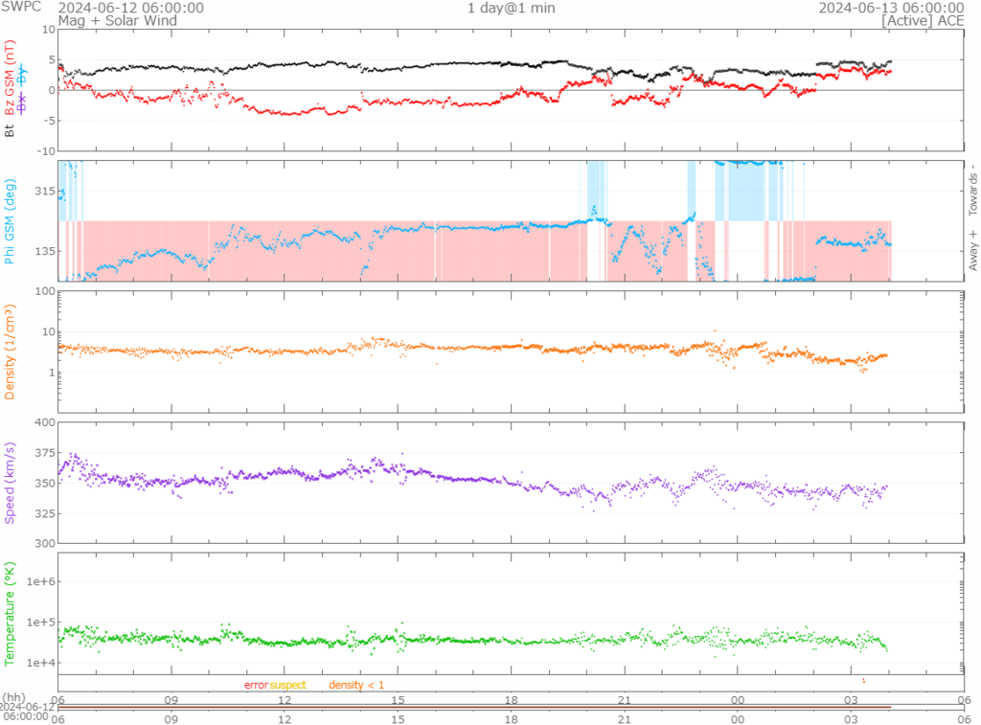Viewport: 981px width, 725px height.
Task: Click the 'Towards -' sector label
Action: (x=973, y=190)
